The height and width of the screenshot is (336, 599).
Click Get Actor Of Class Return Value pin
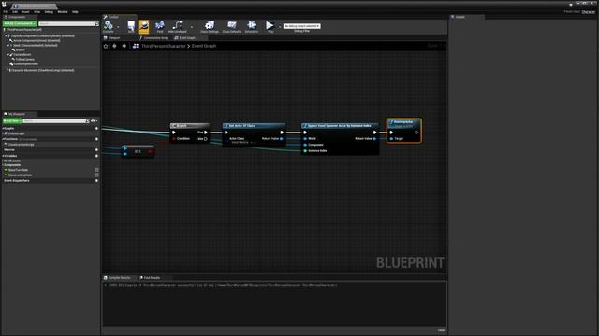coord(282,139)
